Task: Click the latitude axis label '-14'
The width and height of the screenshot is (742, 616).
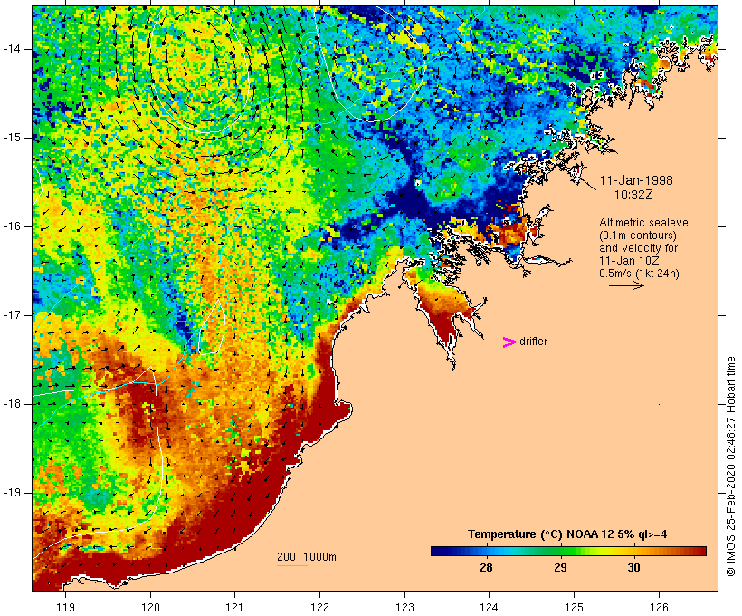Action: pos(11,49)
